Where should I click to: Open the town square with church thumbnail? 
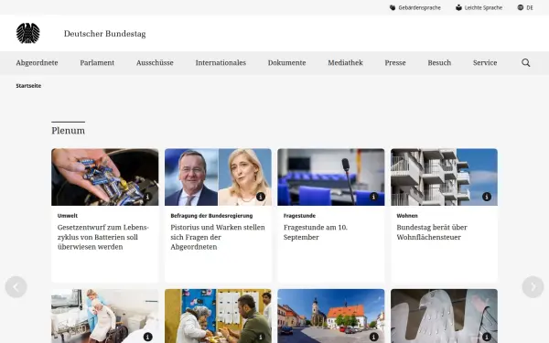tap(331, 316)
